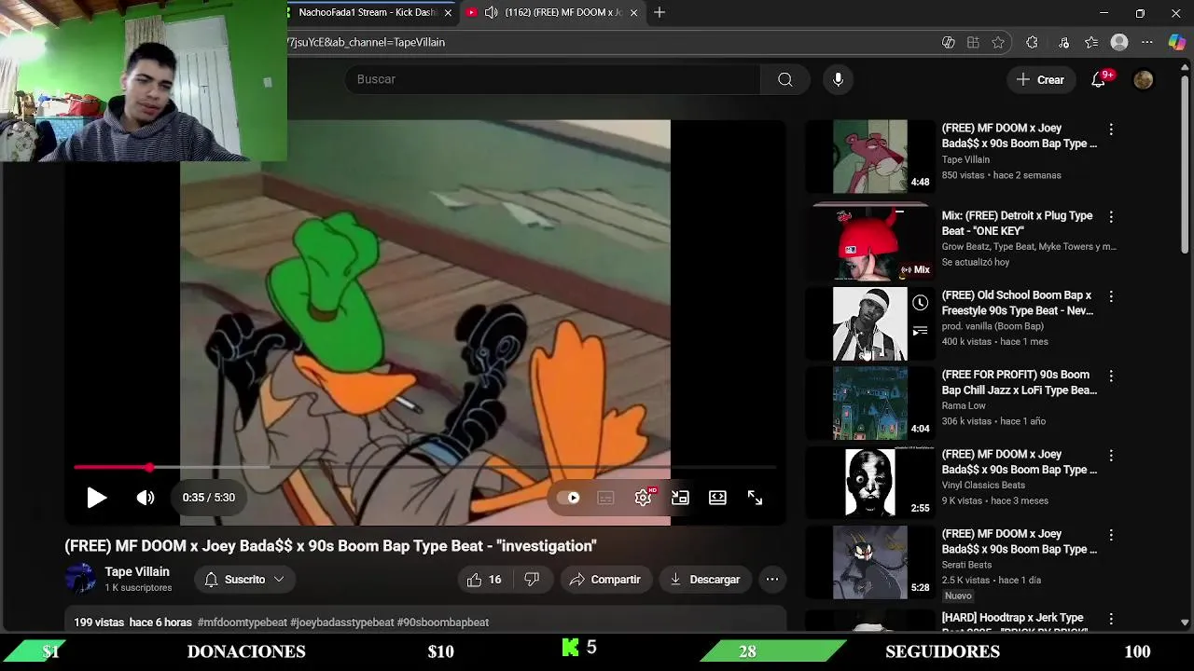Click the search magnifier button
The width and height of the screenshot is (1194, 671).
click(x=785, y=79)
